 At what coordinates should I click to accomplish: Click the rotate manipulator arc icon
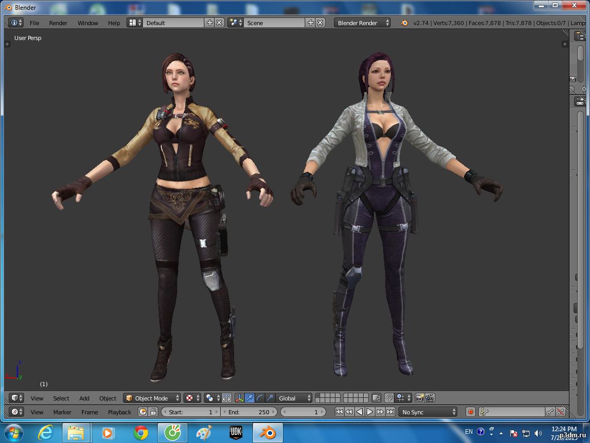(260, 398)
